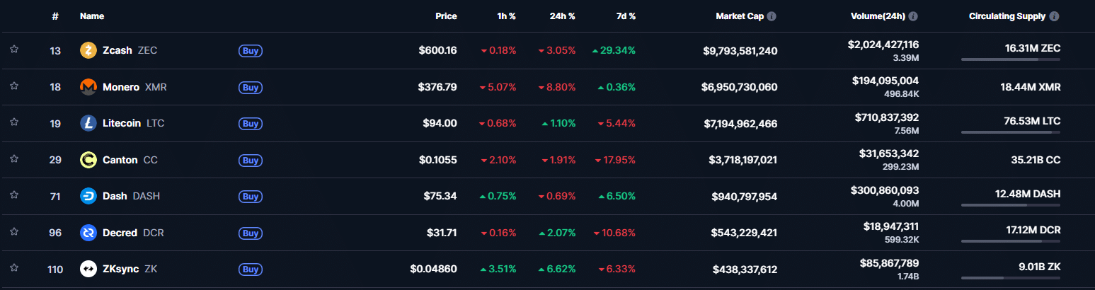Open the Volume(24h) info icon
This screenshot has height=290, width=1095.
913,16
